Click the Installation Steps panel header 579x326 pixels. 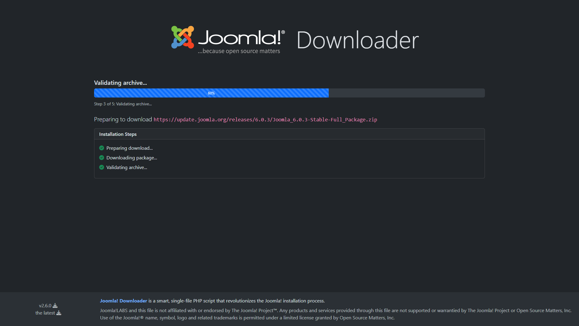118,134
